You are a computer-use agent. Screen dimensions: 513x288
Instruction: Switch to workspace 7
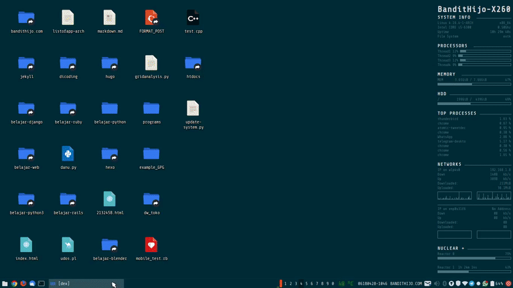[x=317, y=283]
